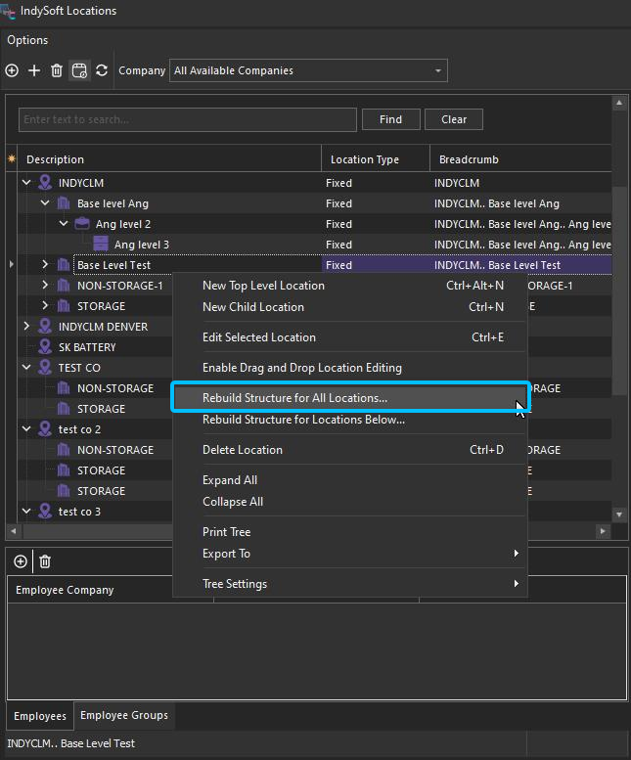The width and height of the screenshot is (631, 760).
Task: Click the calendar clock icon in toolbar
Action: point(79,70)
